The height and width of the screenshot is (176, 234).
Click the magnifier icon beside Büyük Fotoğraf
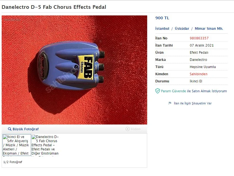(10, 129)
